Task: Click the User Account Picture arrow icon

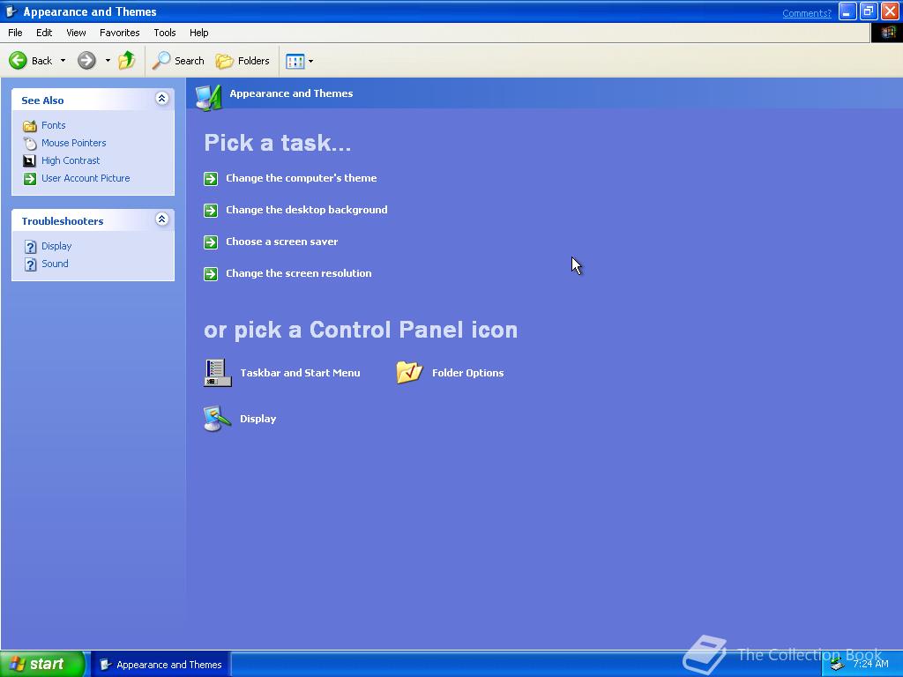Action: click(29, 178)
